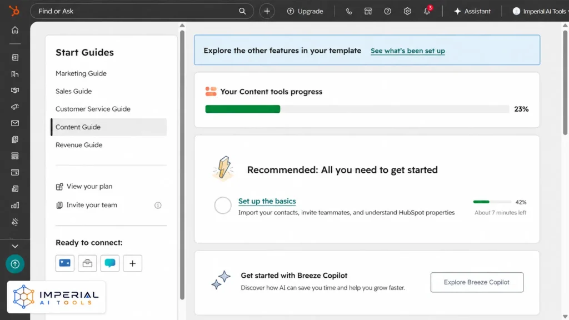Image resolution: width=569 pixels, height=320 pixels.
Task: Open the marketplace storefront icon
Action: 368,11
